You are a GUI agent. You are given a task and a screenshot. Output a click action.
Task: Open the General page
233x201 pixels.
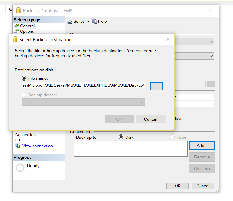coord(27,26)
